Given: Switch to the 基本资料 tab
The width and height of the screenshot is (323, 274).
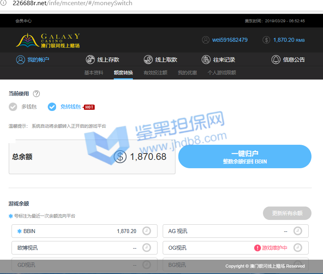Looking at the screenshot, I should (x=93, y=73).
